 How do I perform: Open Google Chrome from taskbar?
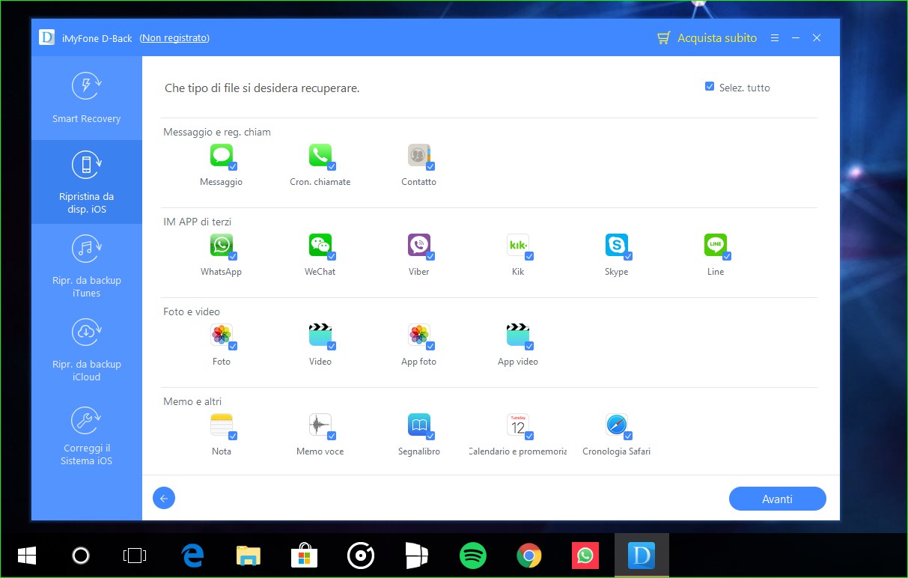(529, 556)
